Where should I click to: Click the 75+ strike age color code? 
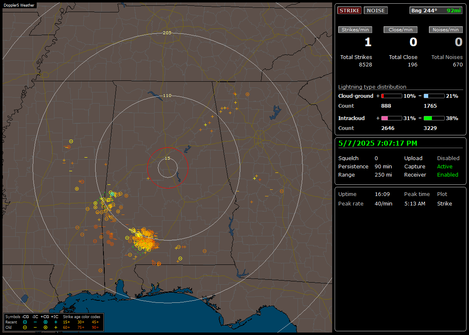tap(81, 328)
